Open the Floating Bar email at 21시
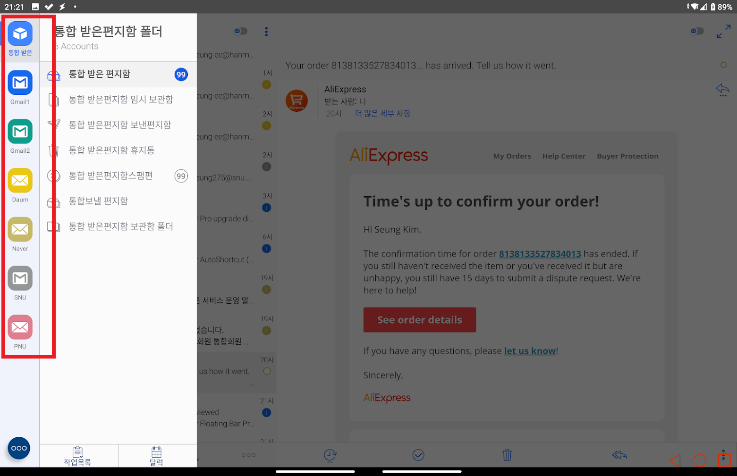Viewport: 737px width, 476px height. tap(237, 413)
